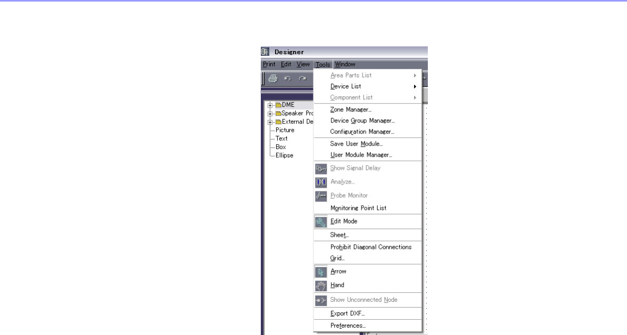Click the Probe Monitor icon

point(321,196)
